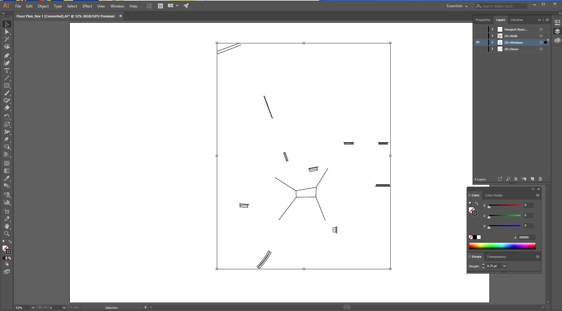Select the Type tool
This screenshot has height=311, width=562.
pyautogui.click(x=7, y=71)
